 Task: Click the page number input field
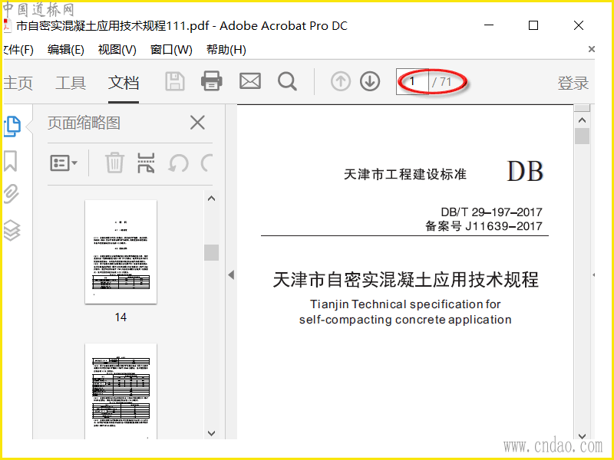(x=412, y=82)
